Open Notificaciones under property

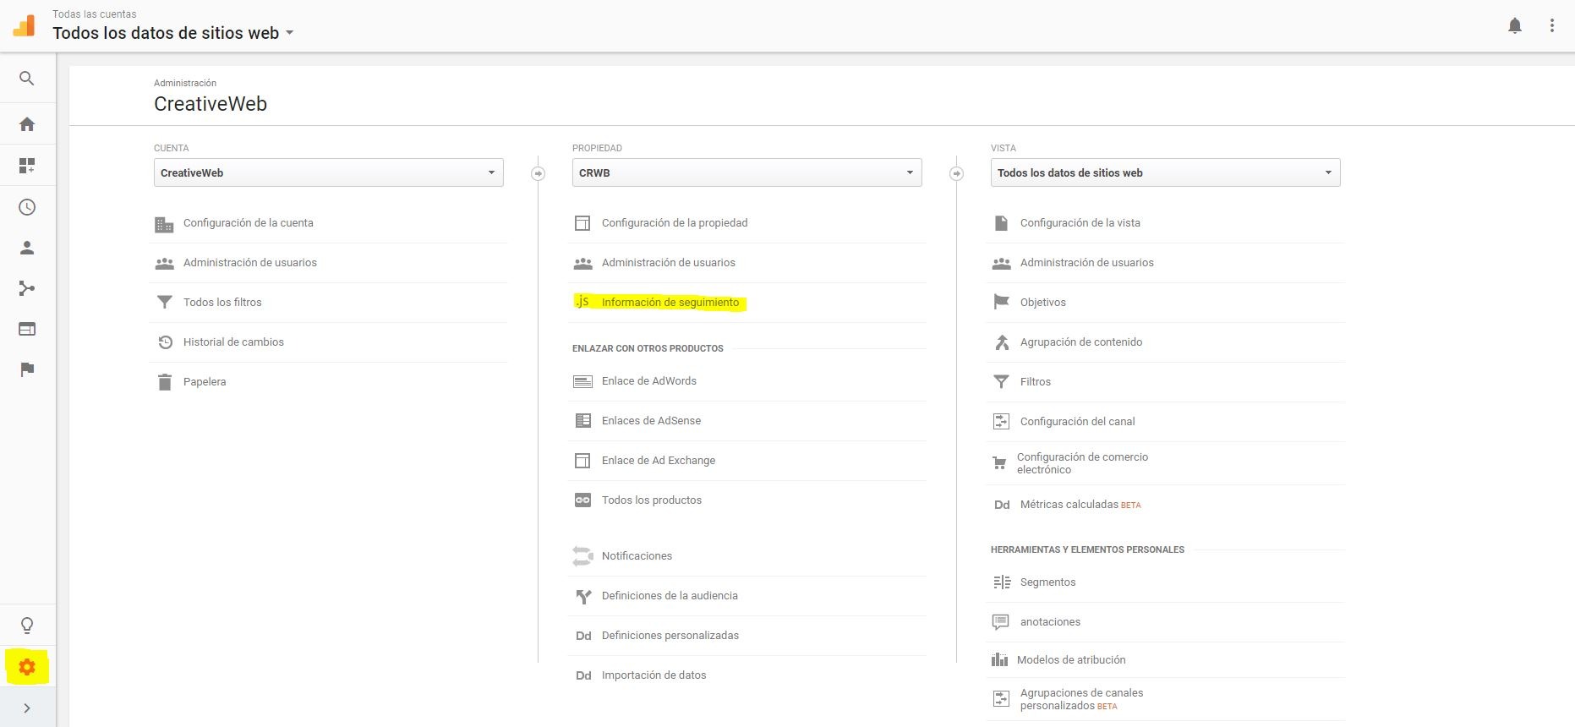637,556
